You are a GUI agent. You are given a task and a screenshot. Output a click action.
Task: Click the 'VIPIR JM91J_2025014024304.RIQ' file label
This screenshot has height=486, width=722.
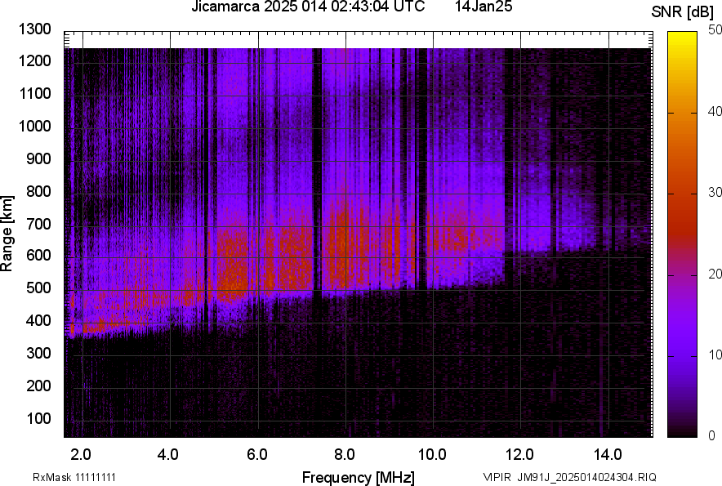pyautogui.click(x=569, y=477)
